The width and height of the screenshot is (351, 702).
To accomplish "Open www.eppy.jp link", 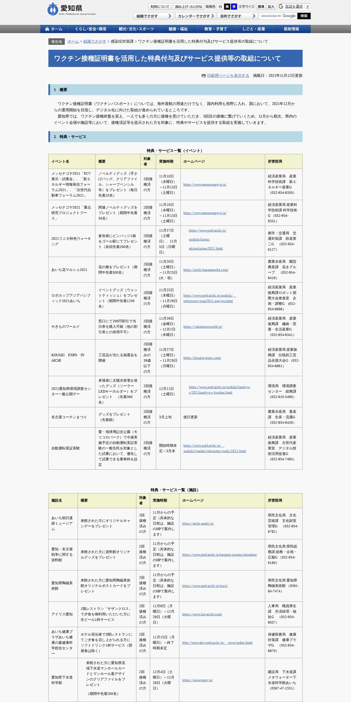I will (x=198, y=680).
